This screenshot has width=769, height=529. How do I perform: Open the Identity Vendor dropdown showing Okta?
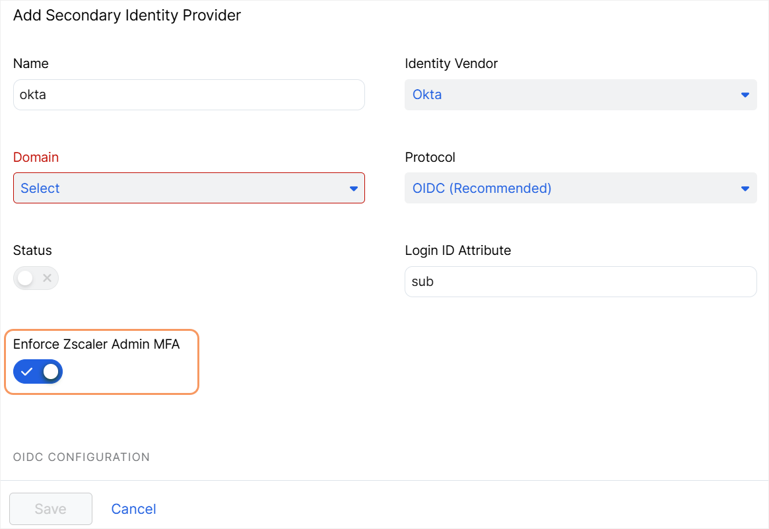pos(573,95)
